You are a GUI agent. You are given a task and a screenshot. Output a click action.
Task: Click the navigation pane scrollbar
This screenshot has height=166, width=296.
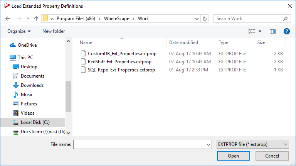click(x=68, y=93)
